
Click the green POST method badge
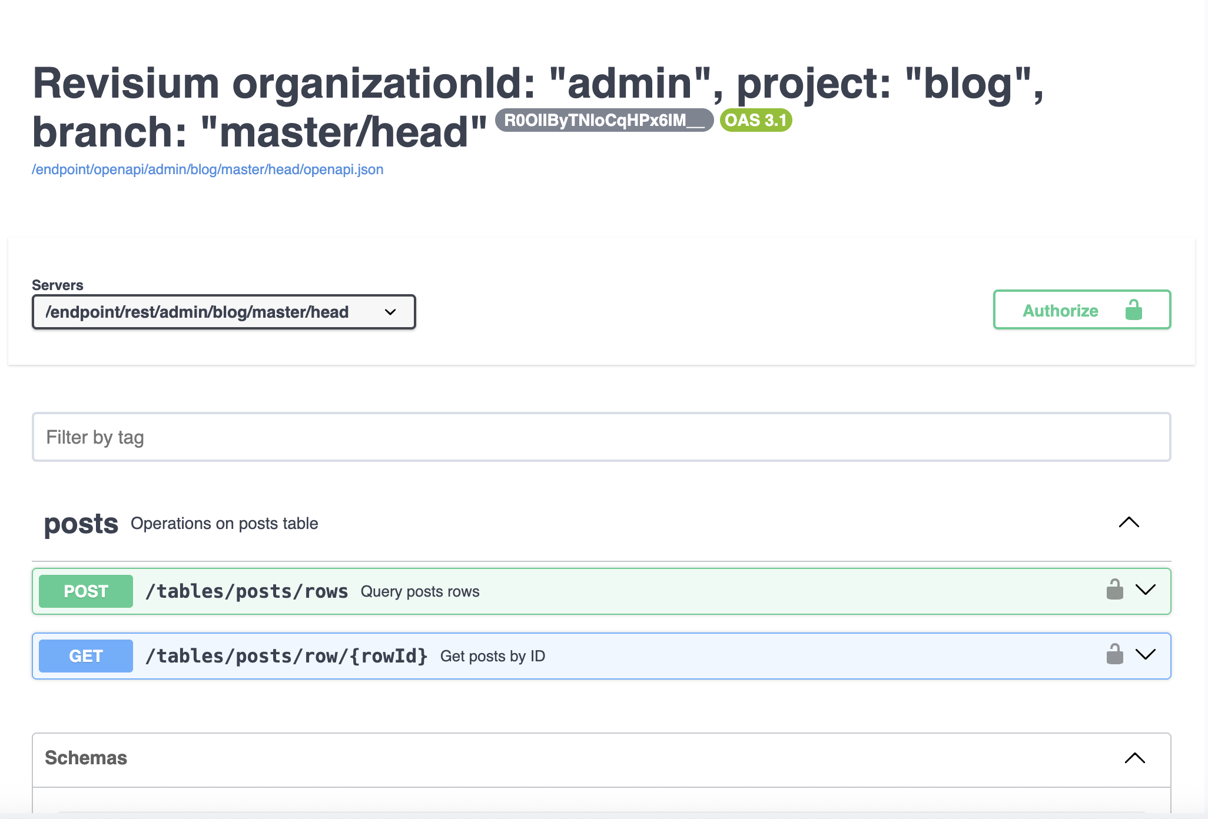coord(85,591)
